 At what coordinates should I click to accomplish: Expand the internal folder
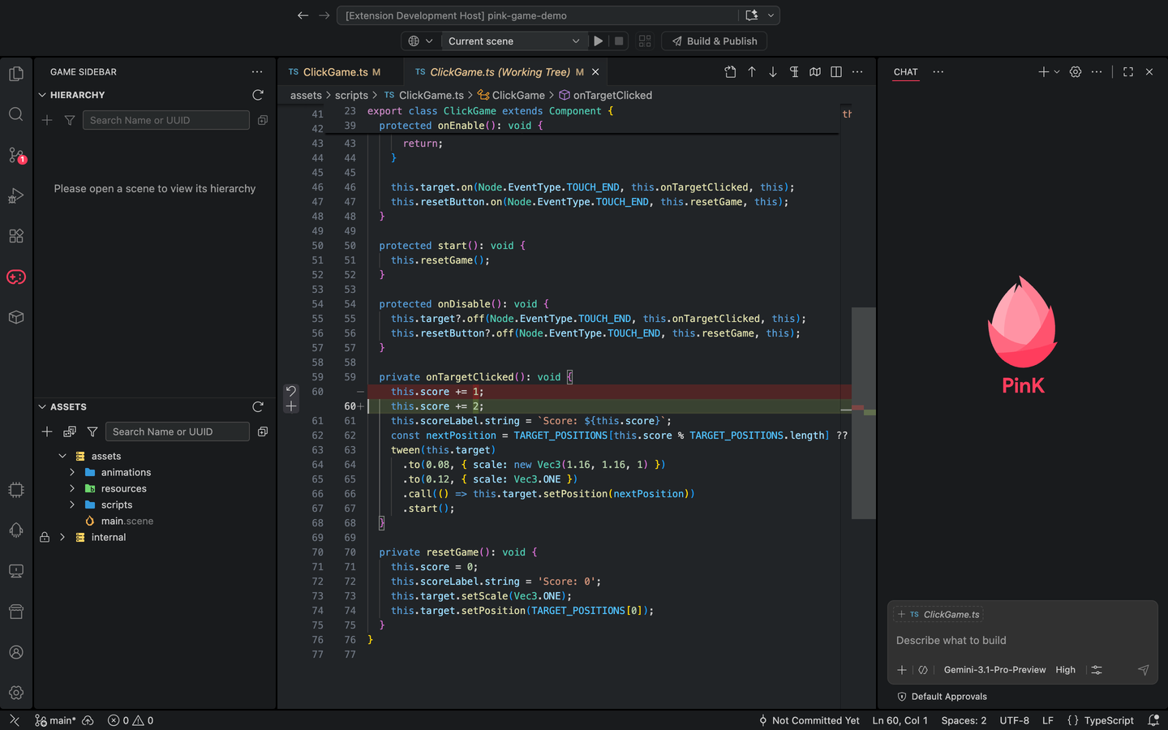click(x=62, y=537)
